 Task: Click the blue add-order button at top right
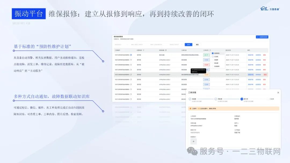click(262, 37)
